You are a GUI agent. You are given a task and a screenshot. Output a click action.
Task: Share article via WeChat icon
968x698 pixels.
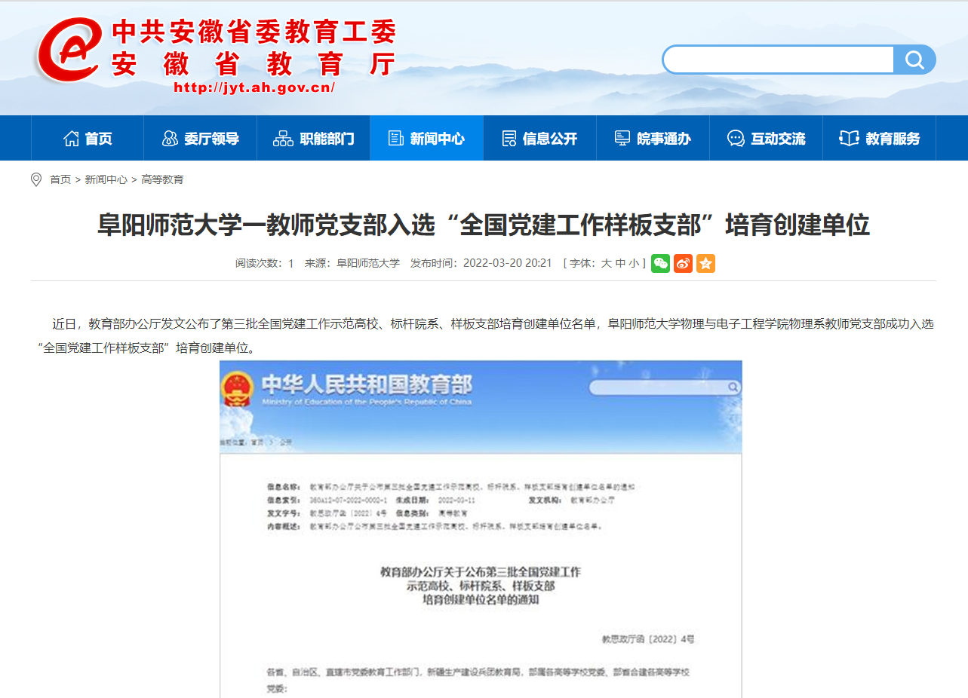(x=660, y=264)
